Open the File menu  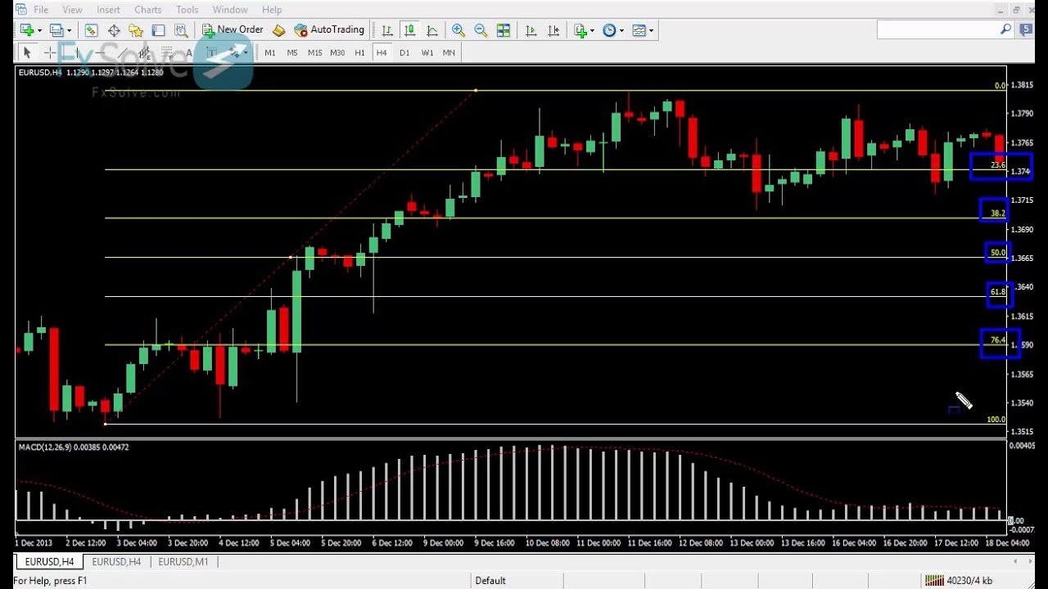(40, 10)
